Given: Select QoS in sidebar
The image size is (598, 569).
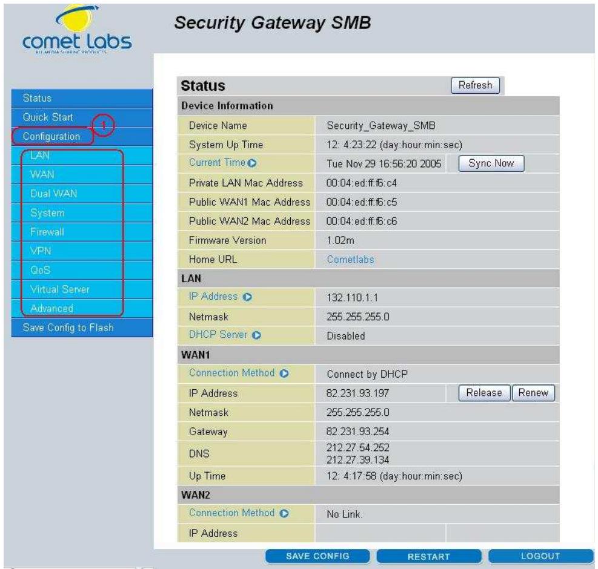Looking at the screenshot, I should pyautogui.click(x=82, y=270).
